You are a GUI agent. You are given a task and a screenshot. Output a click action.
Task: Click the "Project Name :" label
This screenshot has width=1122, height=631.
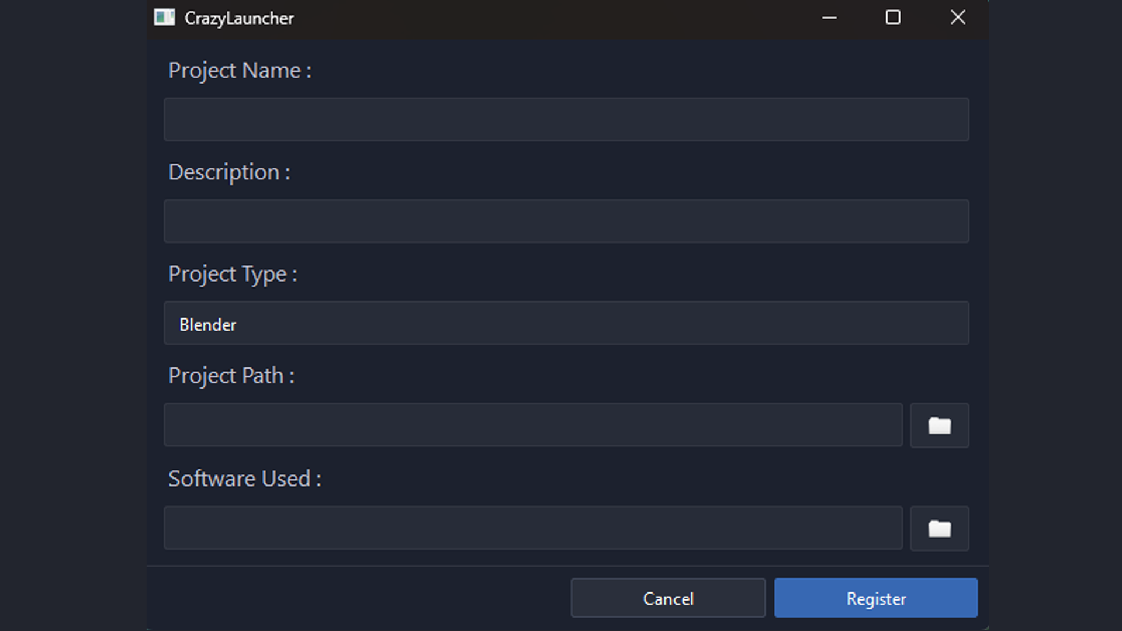(x=240, y=71)
